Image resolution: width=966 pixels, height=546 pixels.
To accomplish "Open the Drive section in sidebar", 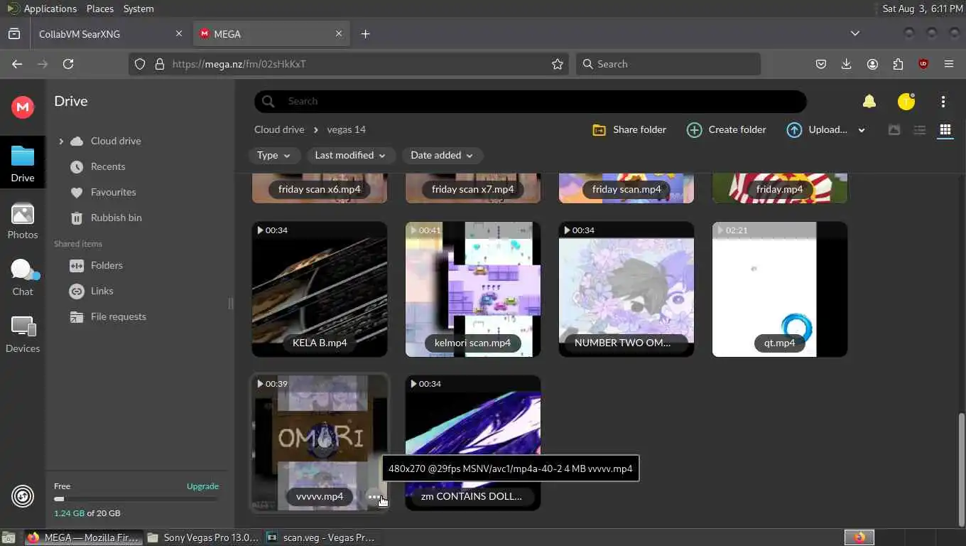I will coord(22,164).
